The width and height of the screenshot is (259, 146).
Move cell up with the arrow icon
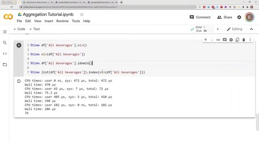(206, 40)
